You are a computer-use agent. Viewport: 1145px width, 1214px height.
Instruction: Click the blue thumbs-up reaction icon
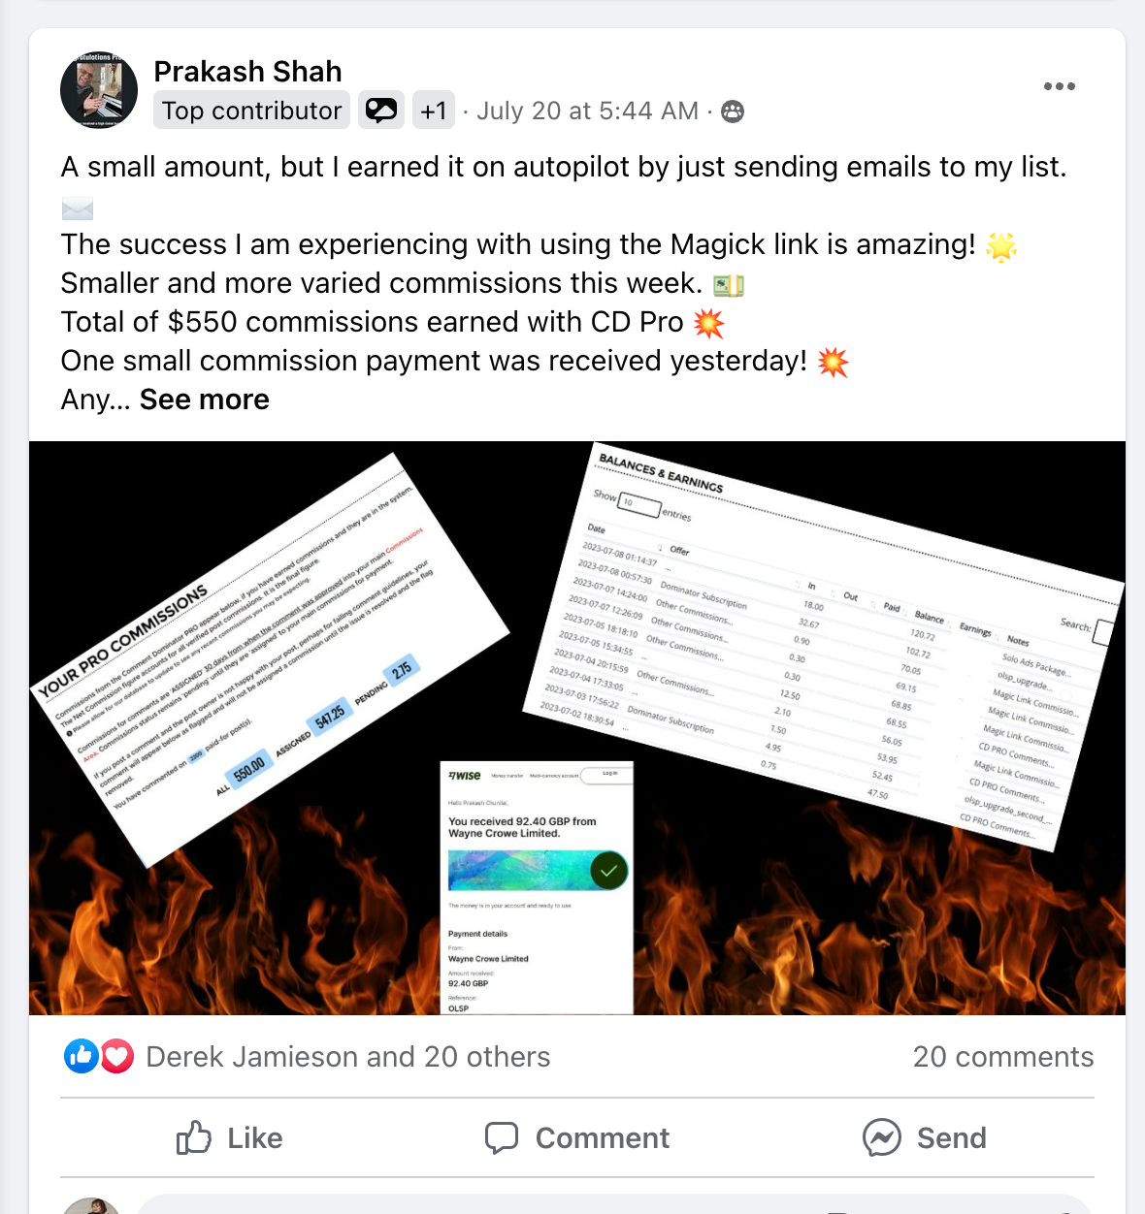pos(82,1056)
